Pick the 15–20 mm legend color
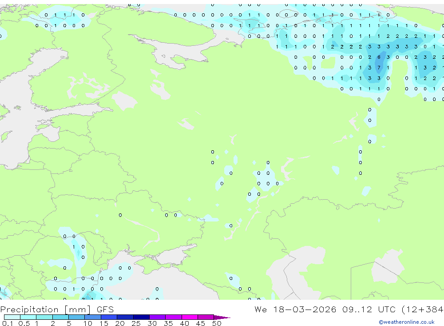The width and height of the screenshot is (444, 326). [x=109, y=317]
